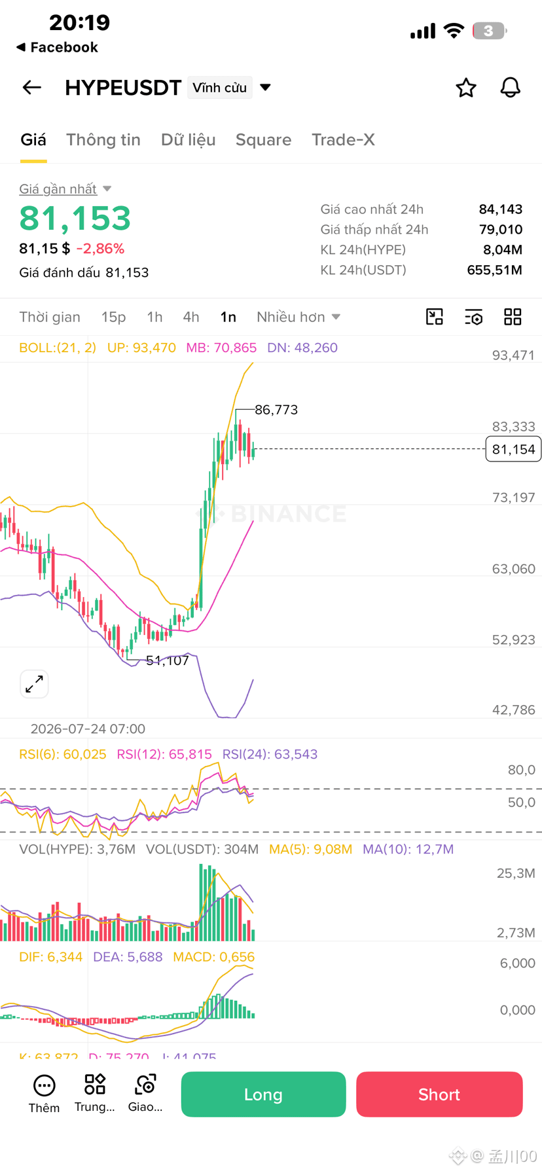This screenshot has height=1173, width=542.
Task: Select the Giá tab
Action: coord(33,139)
